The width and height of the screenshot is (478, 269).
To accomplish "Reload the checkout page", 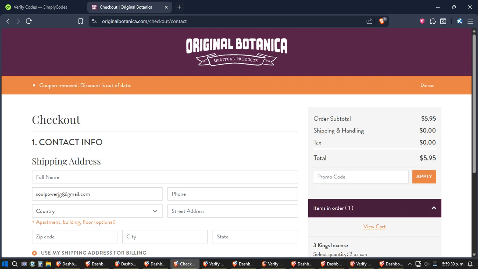I will point(29,21).
